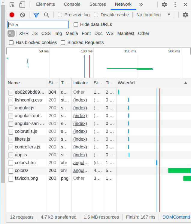Select the filters.js request
Screen dimensions: 191x224
tap(99, 139)
